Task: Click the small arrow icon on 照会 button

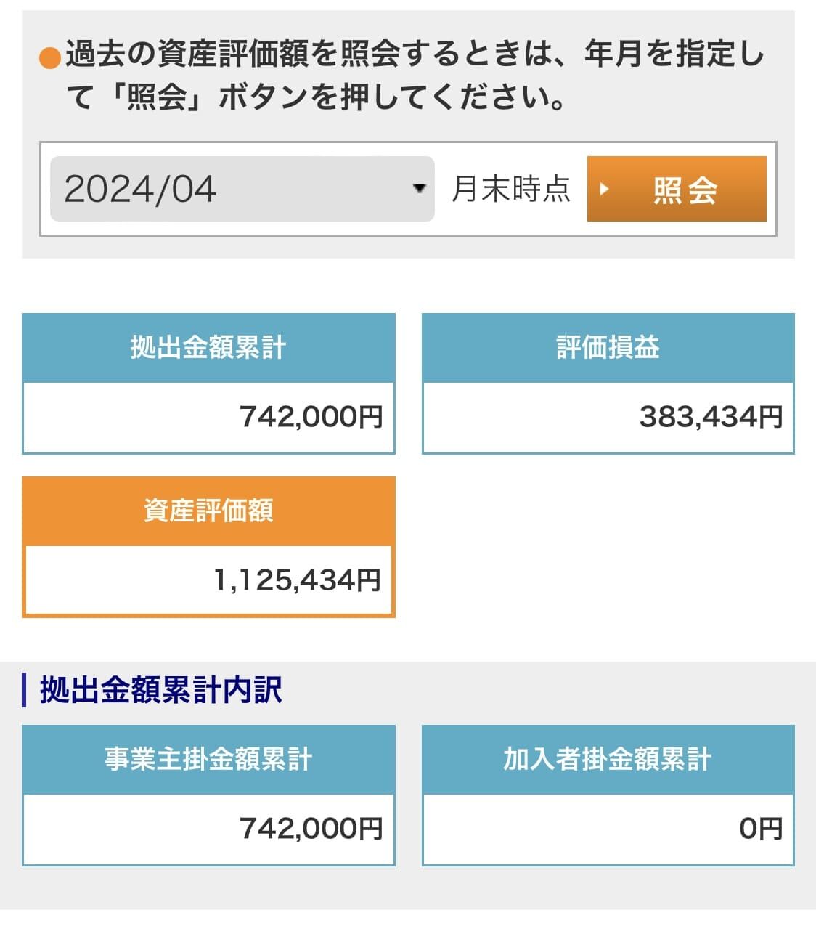Action: point(603,190)
